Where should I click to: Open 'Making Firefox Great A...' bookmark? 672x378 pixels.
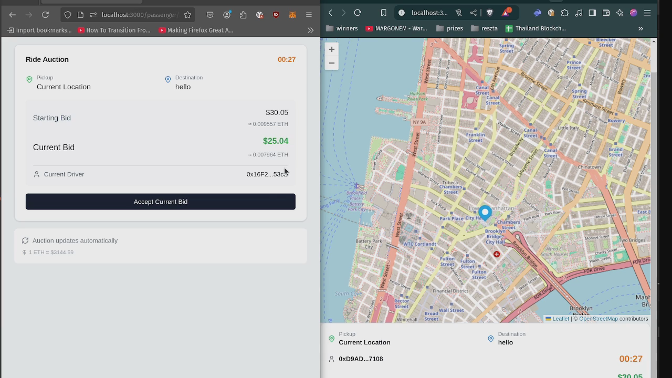tap(196, 30)
